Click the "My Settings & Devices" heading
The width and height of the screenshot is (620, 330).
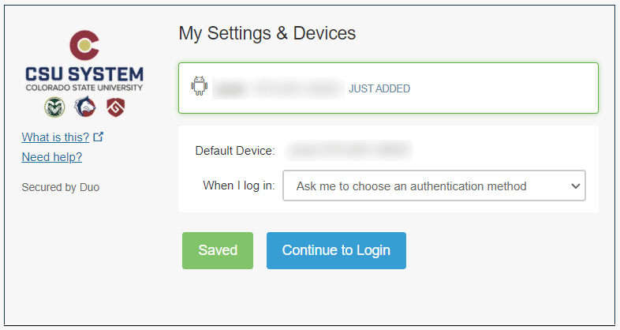pos(267,33)
